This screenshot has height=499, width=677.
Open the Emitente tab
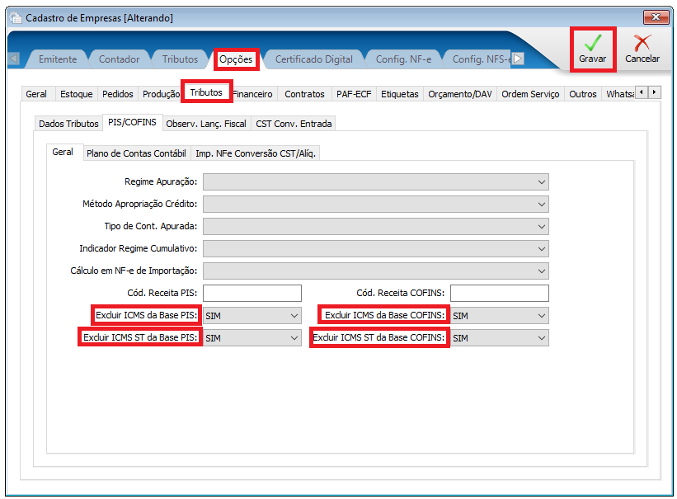(58, 59)
